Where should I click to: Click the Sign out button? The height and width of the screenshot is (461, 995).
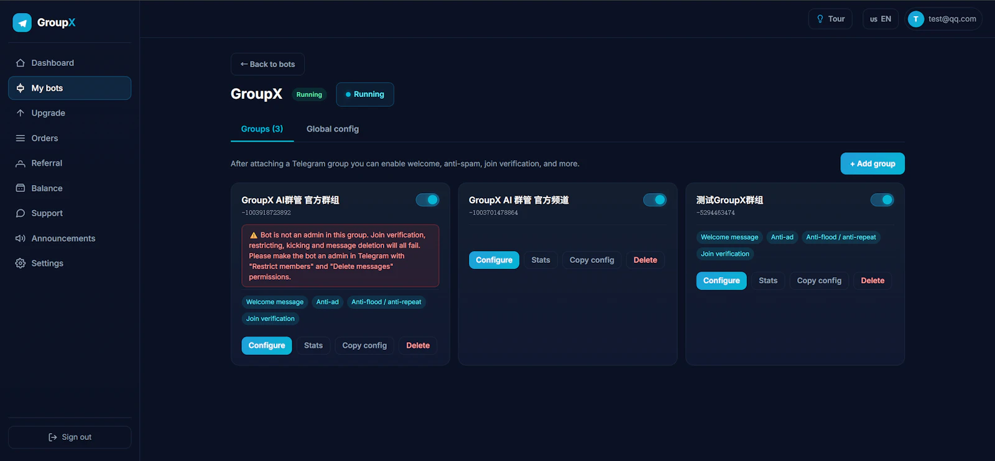point(70,437)
